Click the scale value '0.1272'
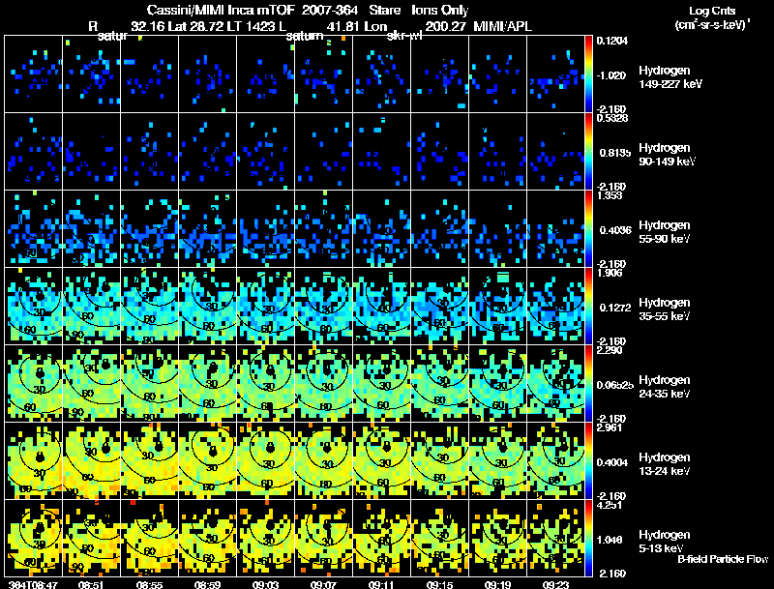 pos(613,308)
